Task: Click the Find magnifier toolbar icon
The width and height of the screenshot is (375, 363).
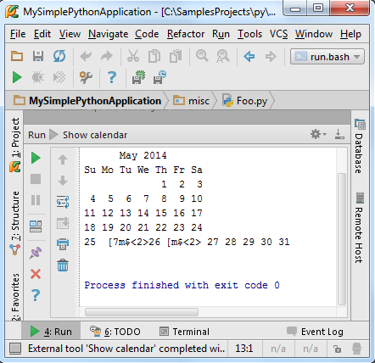Action: [x=202, y=56]
